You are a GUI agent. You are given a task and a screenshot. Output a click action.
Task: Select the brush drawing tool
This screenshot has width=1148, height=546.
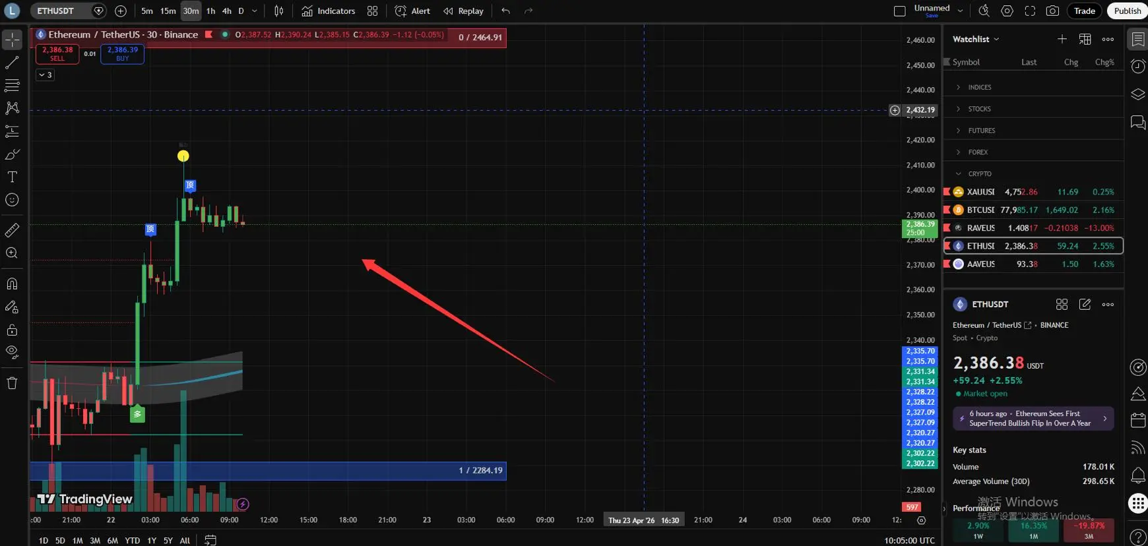pyautogui.click(x=12, y=154)
